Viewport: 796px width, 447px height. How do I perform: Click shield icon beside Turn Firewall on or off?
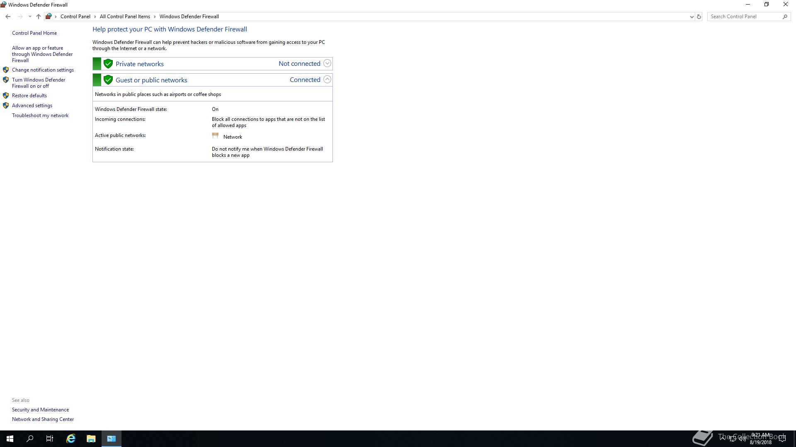(x=6, y=80)
